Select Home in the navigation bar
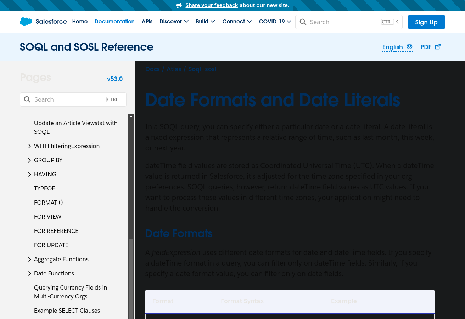This screenshot has width=465, height=319. [x=80, y=22]
